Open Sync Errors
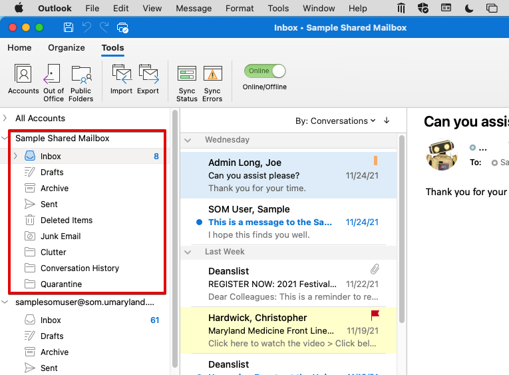The height and width of the screenshot is (375, 509). click(212, 82)
